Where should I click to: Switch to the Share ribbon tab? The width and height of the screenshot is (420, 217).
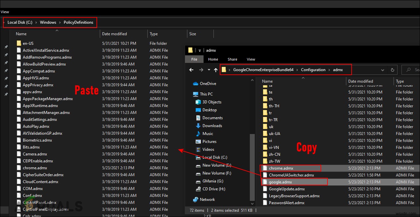[x=232, y=59]
